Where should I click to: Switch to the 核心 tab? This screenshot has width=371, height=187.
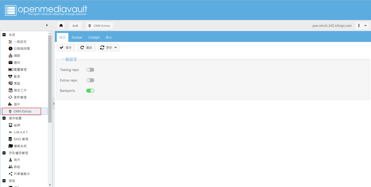pyautogui.click(x=109, y=37)
